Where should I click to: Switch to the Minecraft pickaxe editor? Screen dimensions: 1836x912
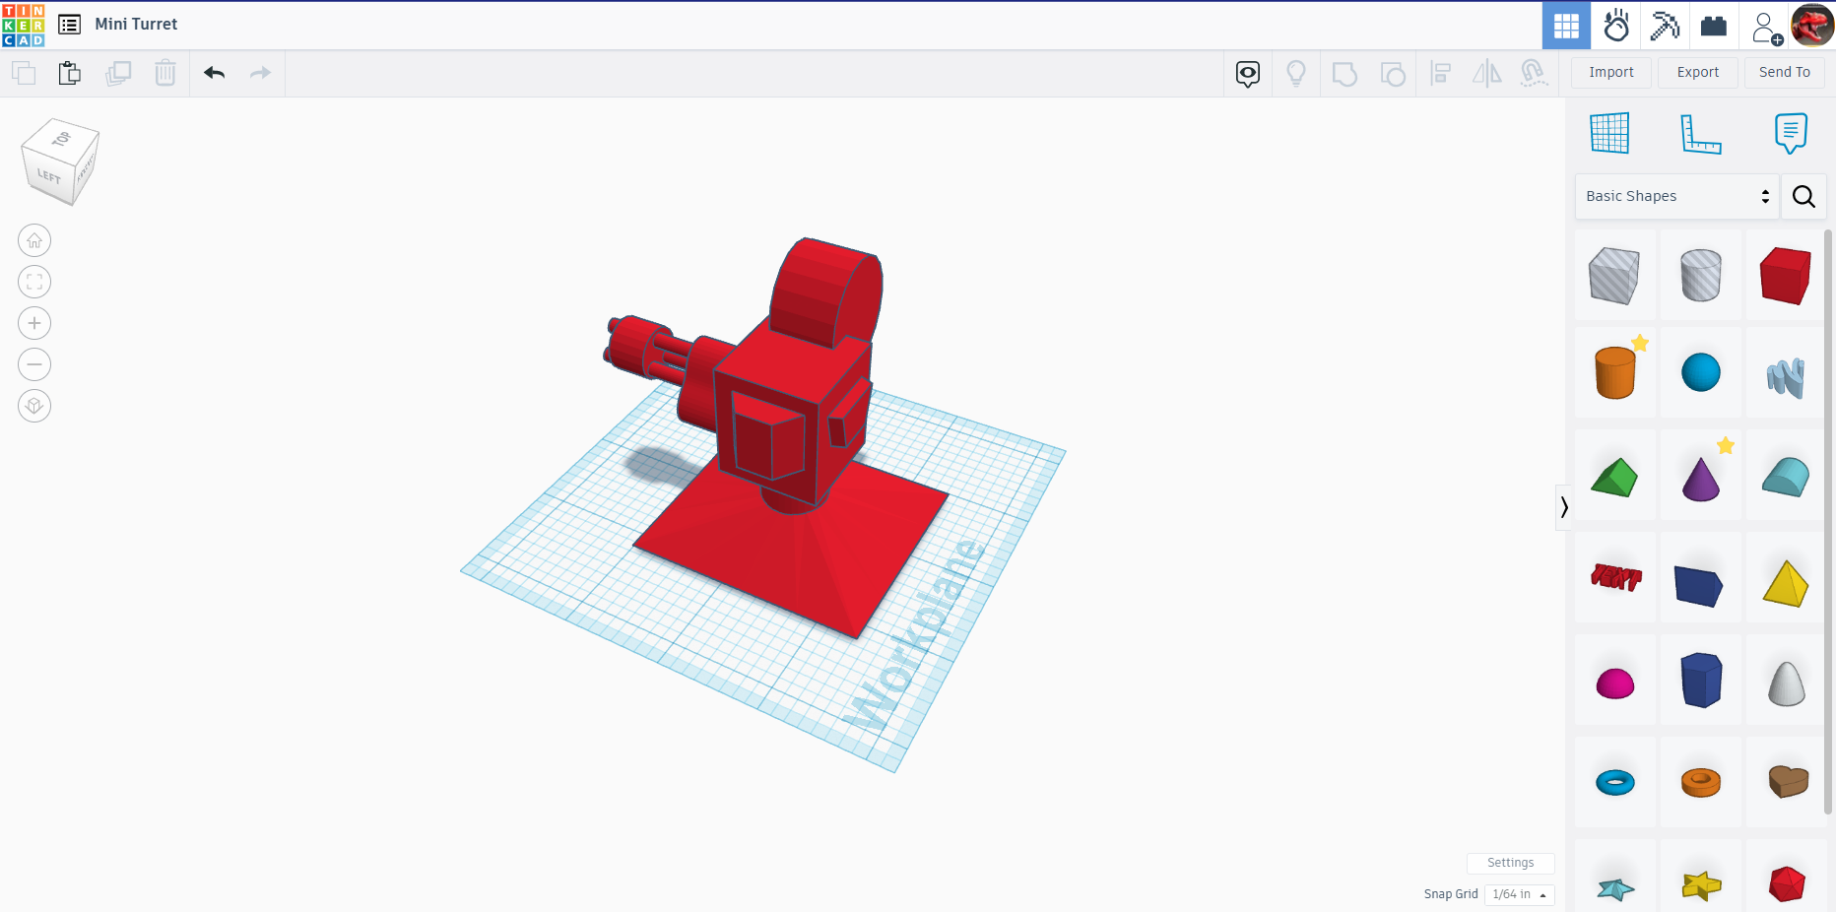(1665, 25)
